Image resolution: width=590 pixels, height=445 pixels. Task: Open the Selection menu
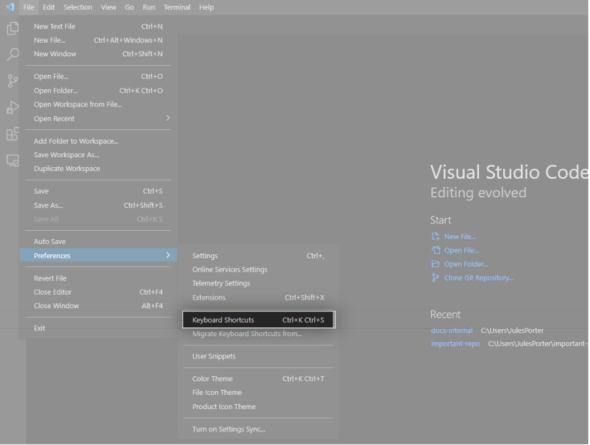(77, 7)
